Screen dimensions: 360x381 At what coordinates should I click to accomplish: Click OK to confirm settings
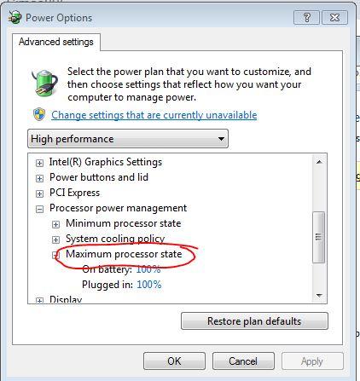pos(174,361)
